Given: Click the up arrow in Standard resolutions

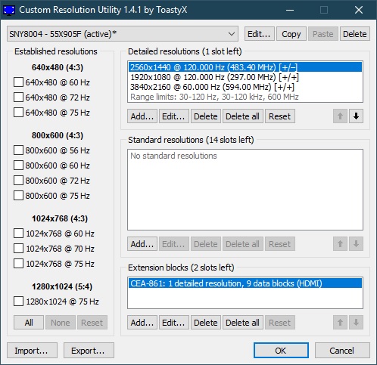Looking at the screenshot, I should click(340, 243).
